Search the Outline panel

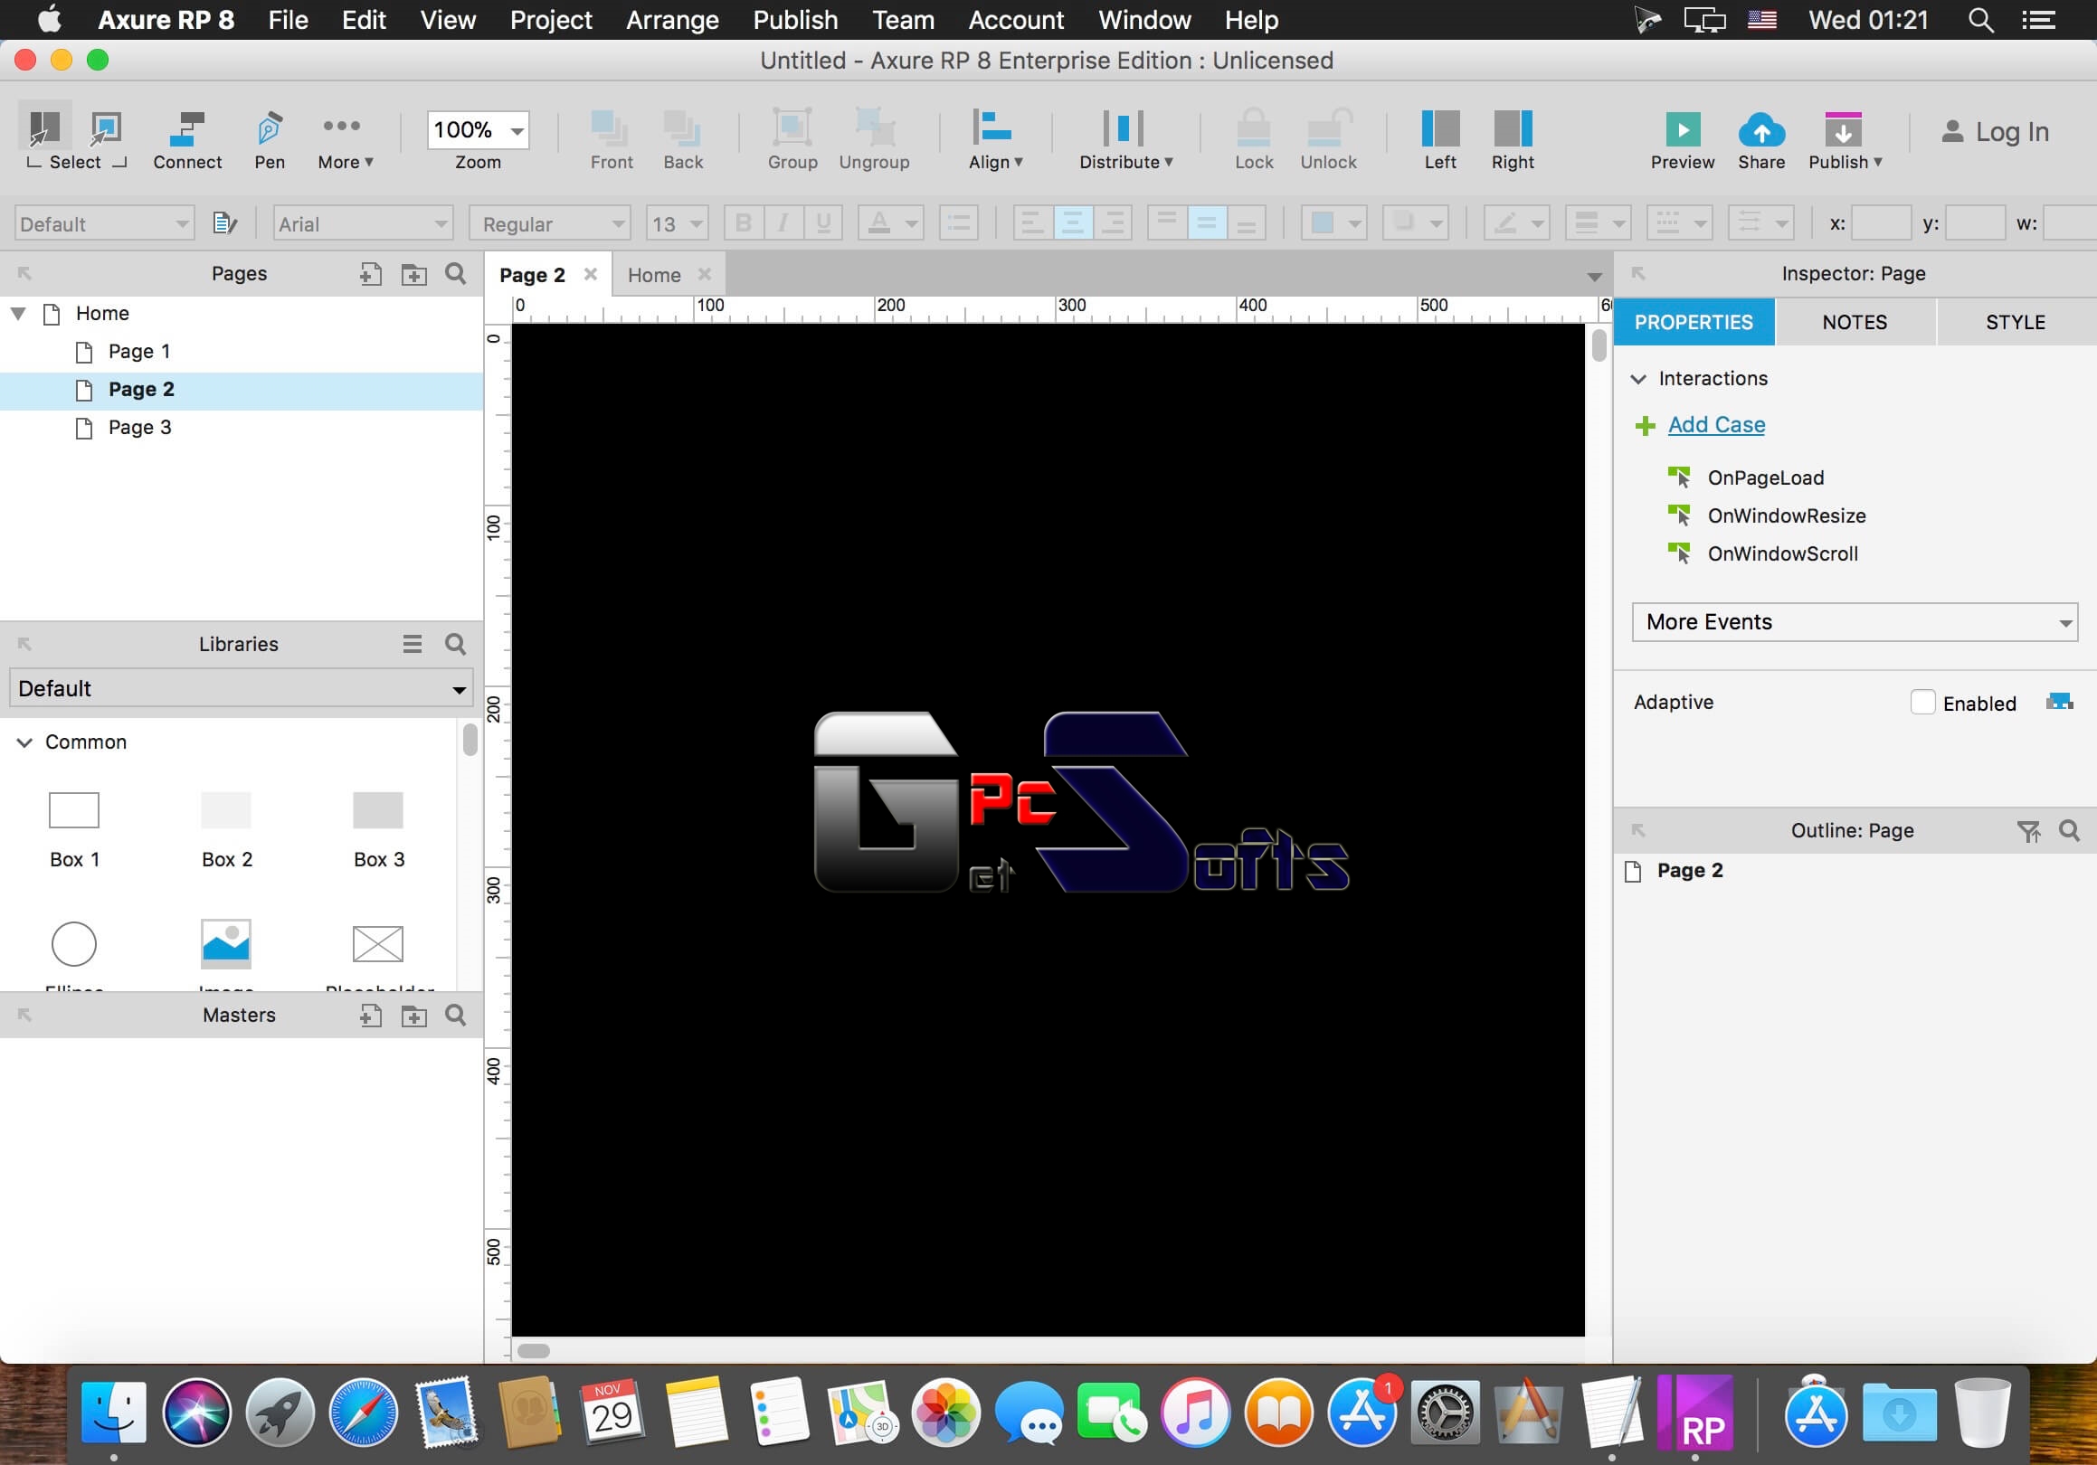pyautogui.click(x=2070, y=831)
